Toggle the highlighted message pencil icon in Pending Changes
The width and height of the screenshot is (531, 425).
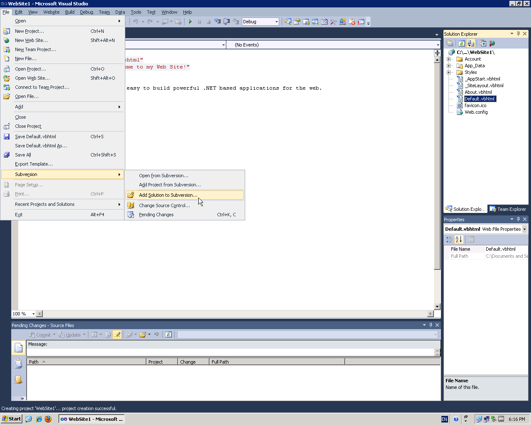(117, 335)
